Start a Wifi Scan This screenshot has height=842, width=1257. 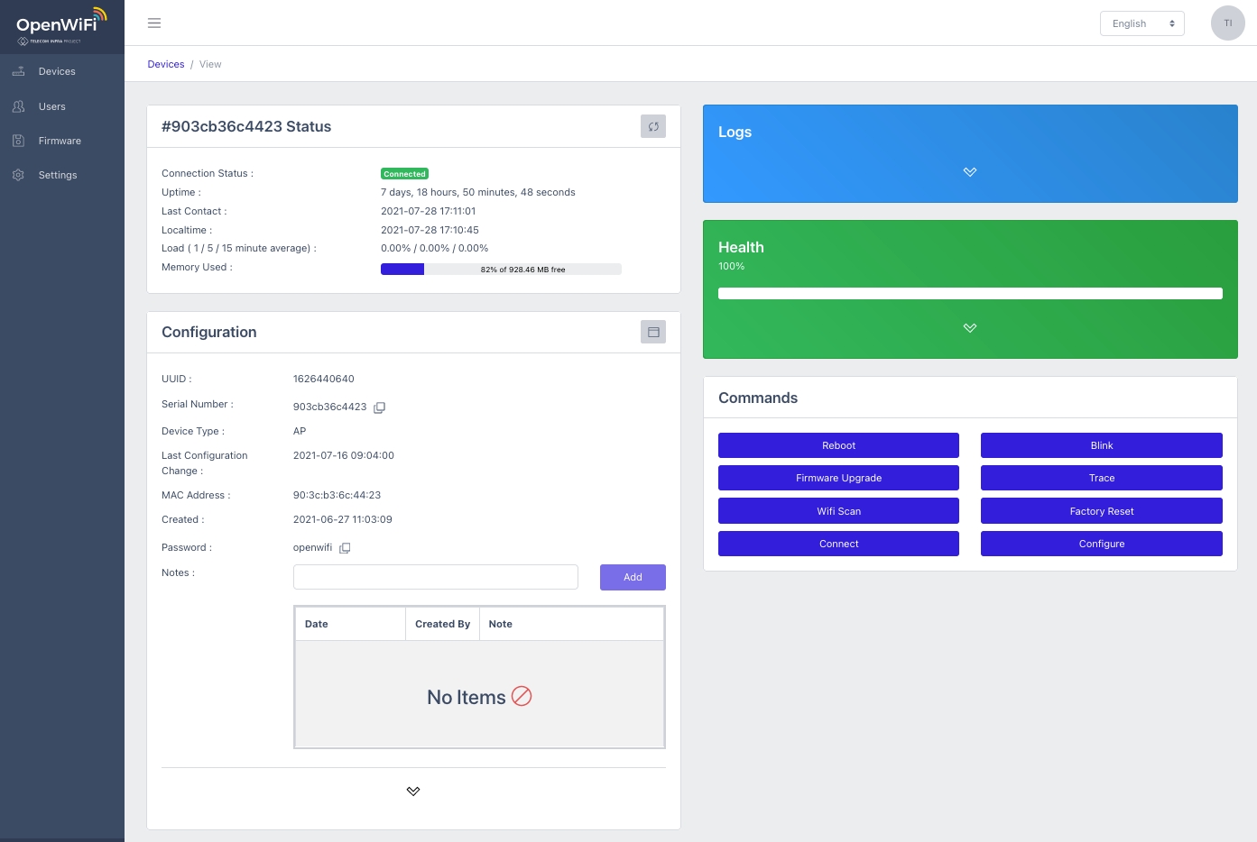tap(838, 511)
